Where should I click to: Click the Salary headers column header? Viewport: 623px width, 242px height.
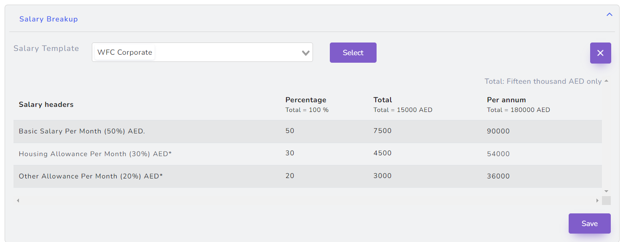point(46,104)
